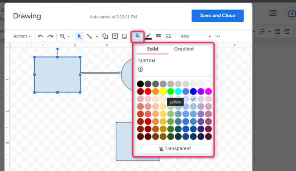Choose the Line drawing tool
The image size is (296, 171).
(x=89, y=36)
